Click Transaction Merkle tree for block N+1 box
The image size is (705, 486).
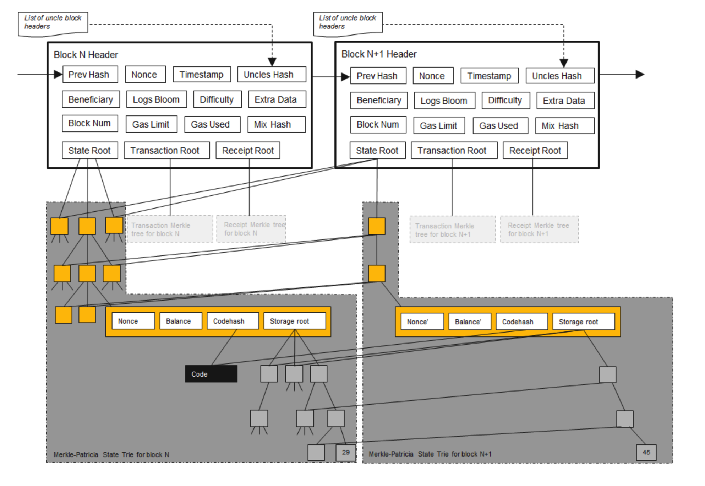[453, 229]
